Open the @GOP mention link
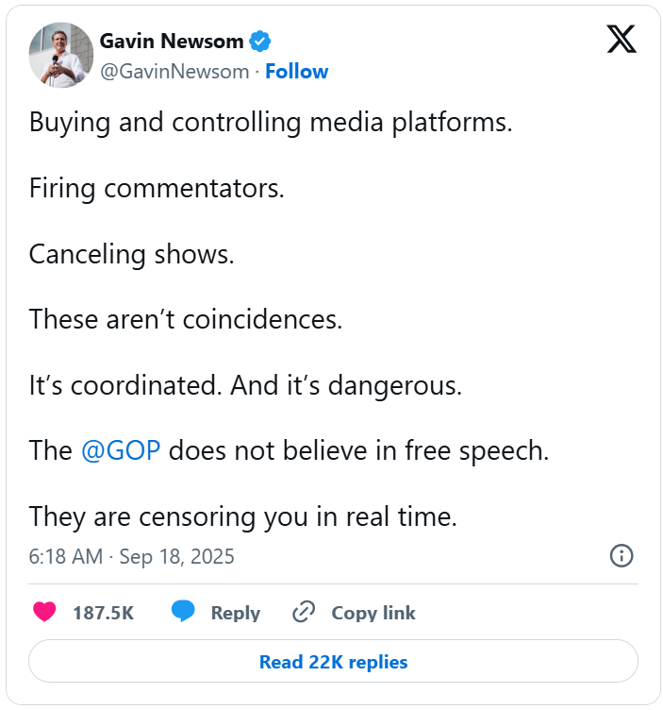Image resolution: width=663 pixels, height=710 pixels. (x=121, y=450)
